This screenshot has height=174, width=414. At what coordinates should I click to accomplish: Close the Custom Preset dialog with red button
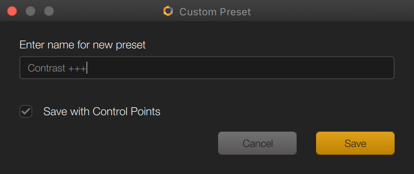point(12,12)
